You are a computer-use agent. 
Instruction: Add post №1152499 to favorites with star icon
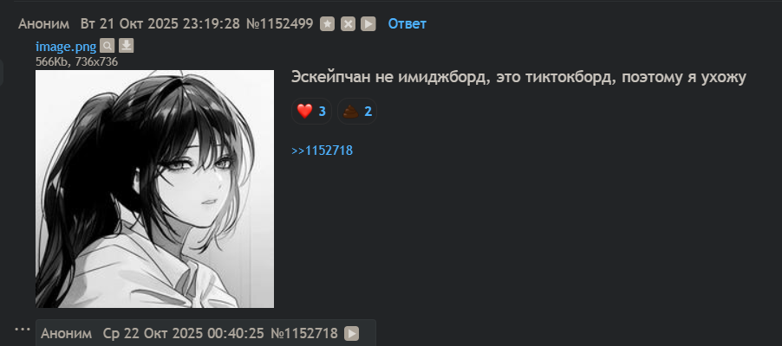(327, 24)
